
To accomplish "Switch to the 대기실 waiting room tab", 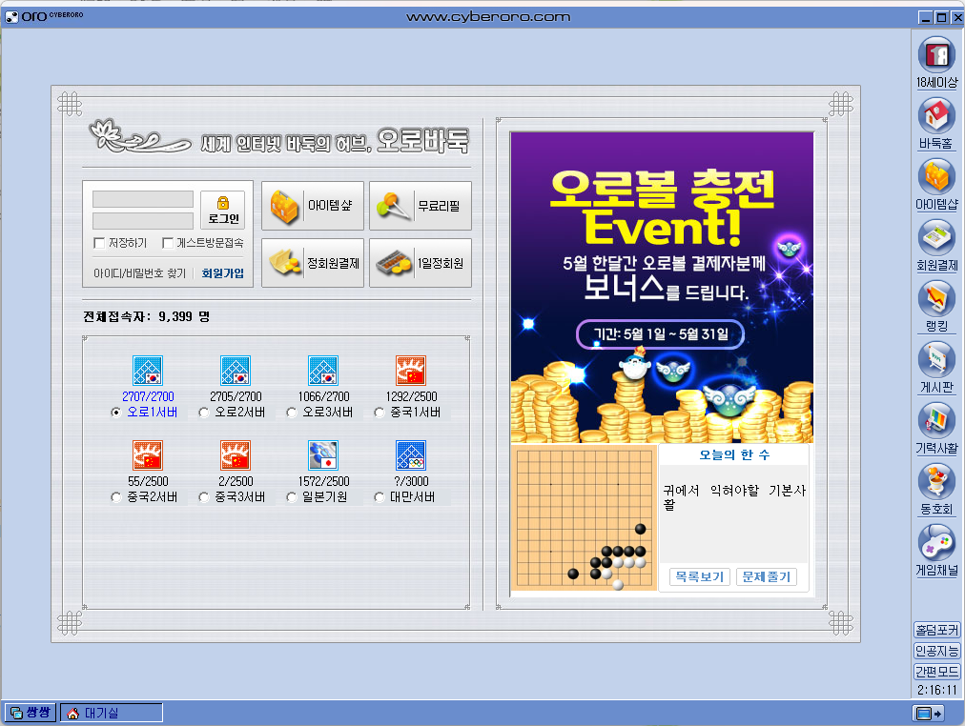I will [x=112, y=713].
